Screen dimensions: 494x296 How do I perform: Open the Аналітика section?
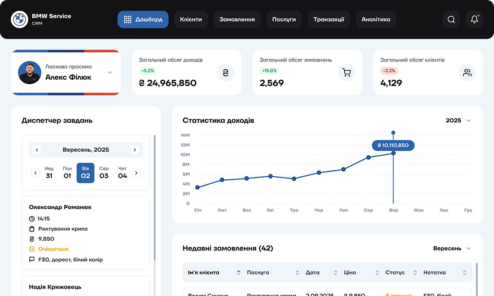(x=376, y=19)
